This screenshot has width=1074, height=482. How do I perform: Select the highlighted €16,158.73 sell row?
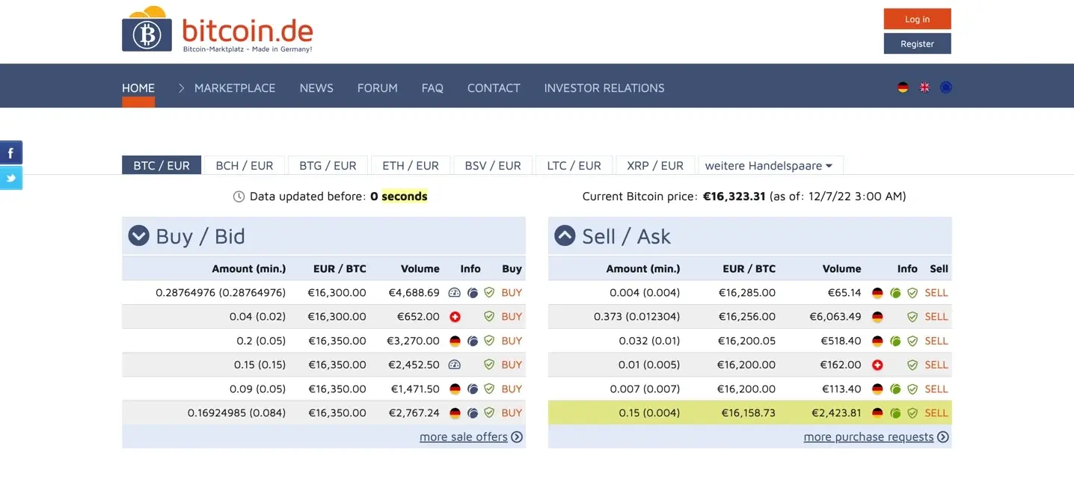(748, 413)
